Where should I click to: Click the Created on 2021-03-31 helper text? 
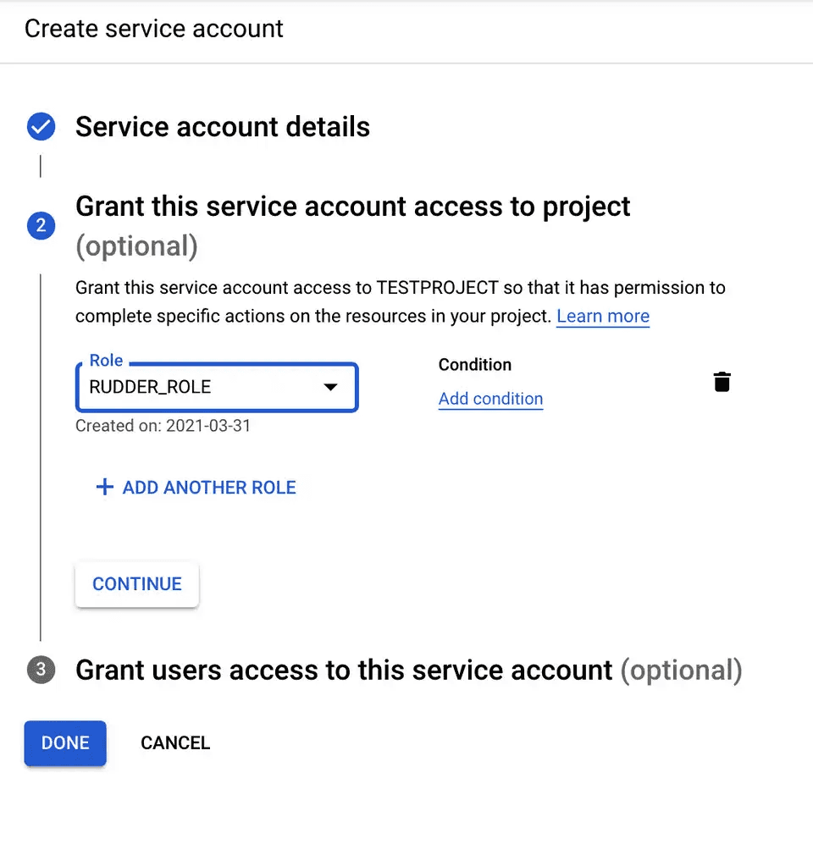coord(163,425)
